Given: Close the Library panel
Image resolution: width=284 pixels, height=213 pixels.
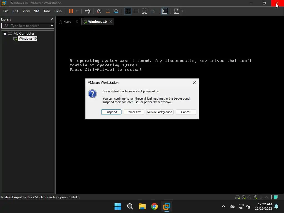Looking at the screenshot, I should (x=52, y=19).
